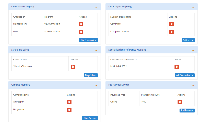Click the Add Payment button
This screenshot has width=206, height=122.
pos(187,110)
